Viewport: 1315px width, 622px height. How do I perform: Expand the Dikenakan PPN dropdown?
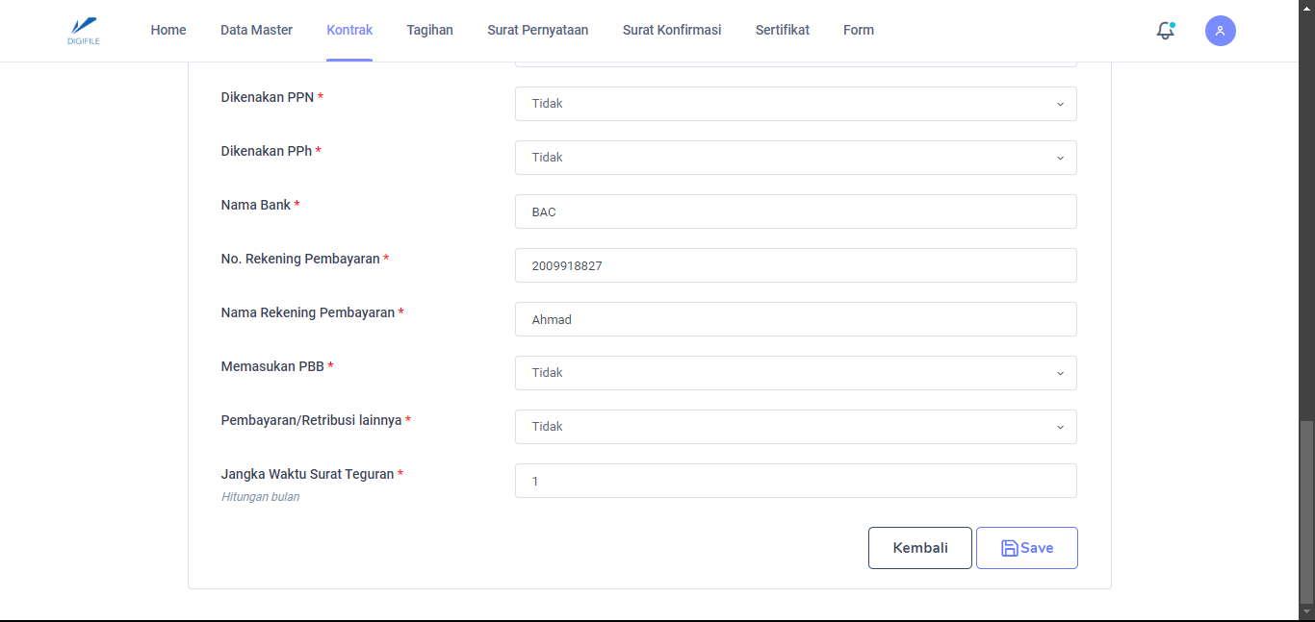pyautogui.click(x=795, y=104)
